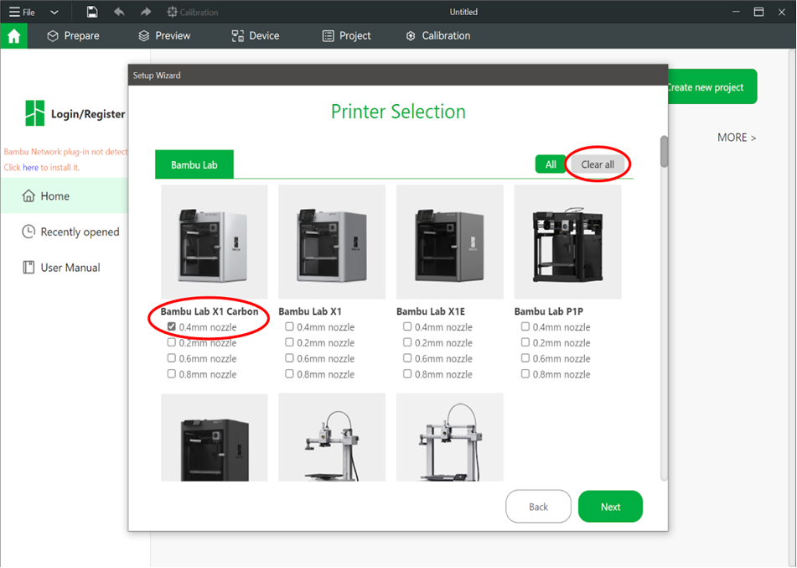Click the green Home icon in toolbar

(13, 36)
